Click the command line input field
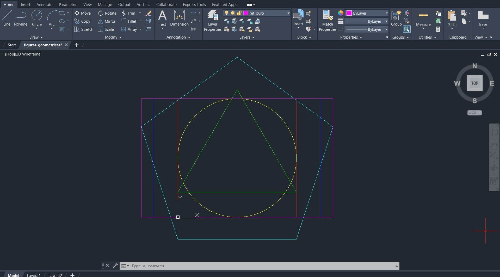Screen dimensions: 500x277 tap(261, 266)
